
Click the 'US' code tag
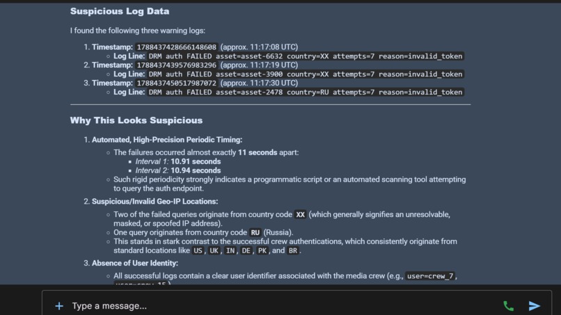198,250
